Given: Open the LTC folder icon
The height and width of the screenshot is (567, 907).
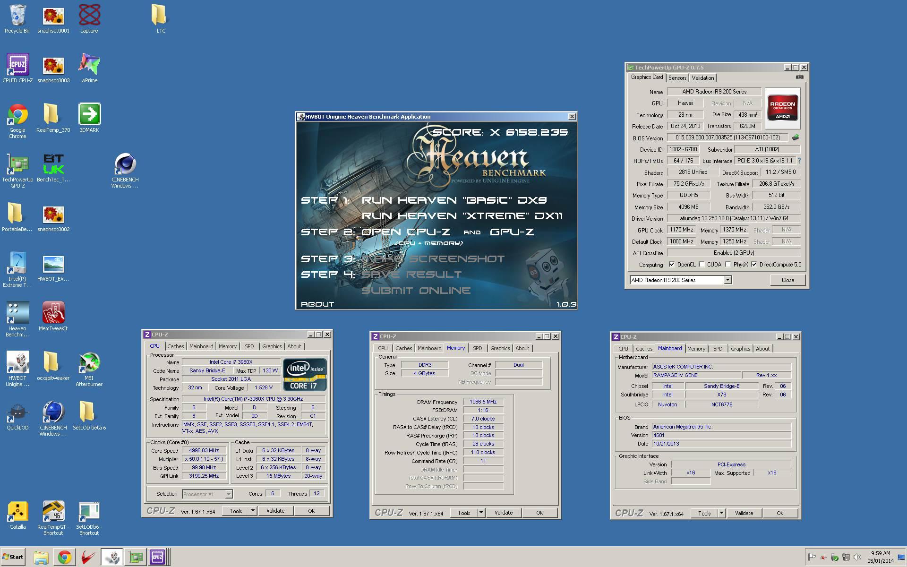Looking at the screenshot, I should click(x=161, y=19).
